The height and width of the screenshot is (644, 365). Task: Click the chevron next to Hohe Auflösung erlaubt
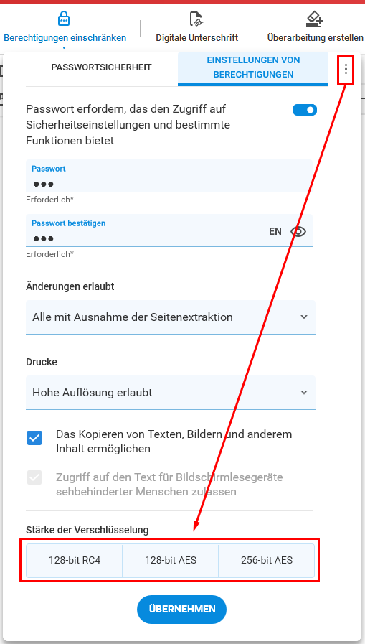304,392
